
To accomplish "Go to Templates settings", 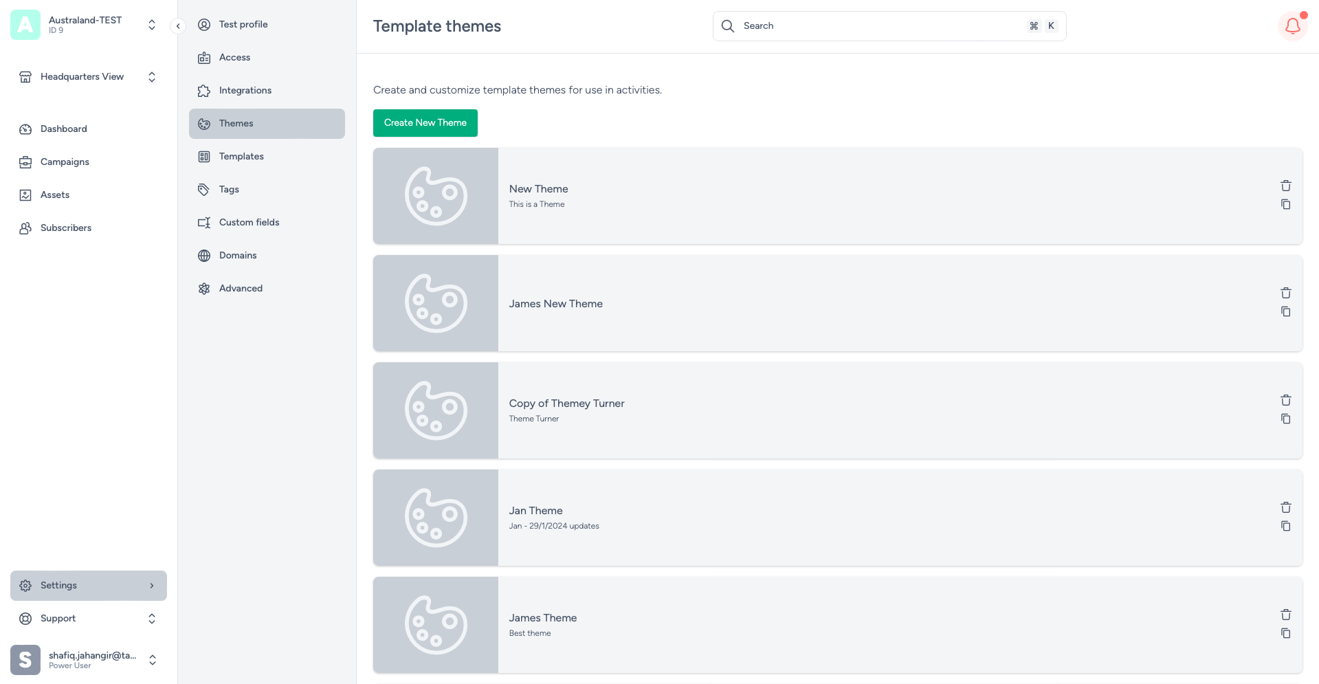I will point(241,157).
